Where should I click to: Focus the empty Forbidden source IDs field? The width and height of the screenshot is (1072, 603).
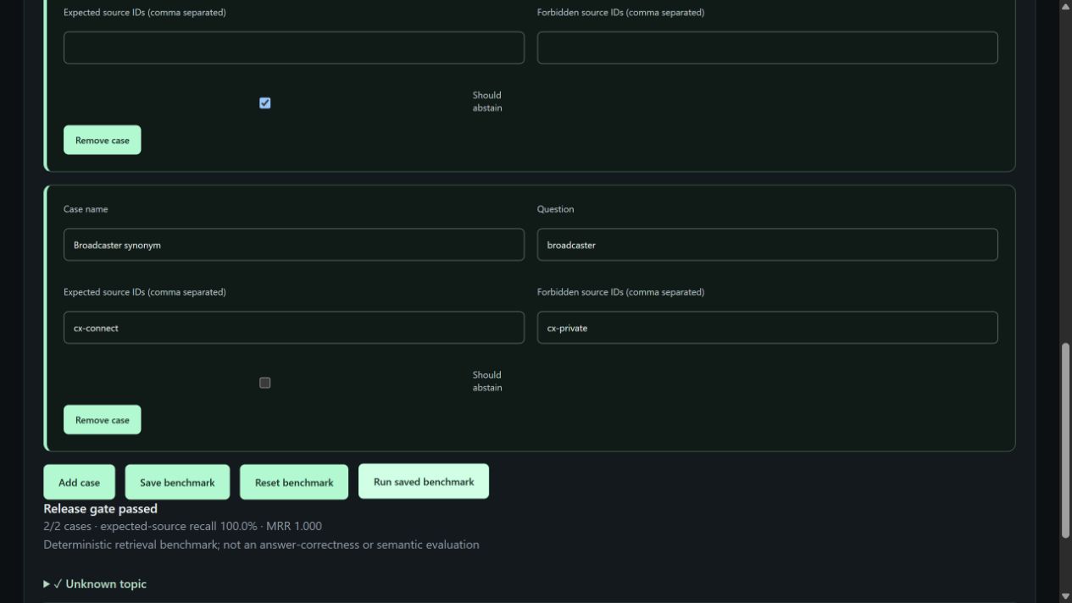click(x=767, y=47)
